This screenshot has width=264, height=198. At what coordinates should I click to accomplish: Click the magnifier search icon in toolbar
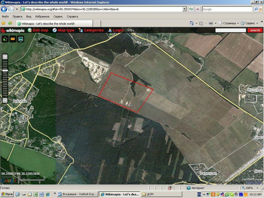(256, 9)
